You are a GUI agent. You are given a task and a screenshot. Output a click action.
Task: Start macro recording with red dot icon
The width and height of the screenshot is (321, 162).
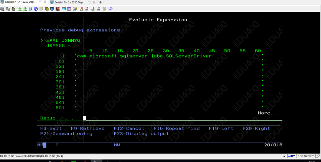pyautogui.click(x=81, y=9)
